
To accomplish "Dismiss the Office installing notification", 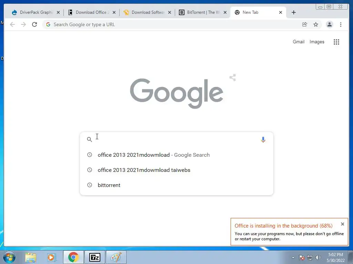I will 342,224.
